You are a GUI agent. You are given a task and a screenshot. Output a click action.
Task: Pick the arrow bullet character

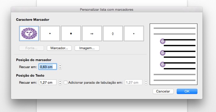92,33
